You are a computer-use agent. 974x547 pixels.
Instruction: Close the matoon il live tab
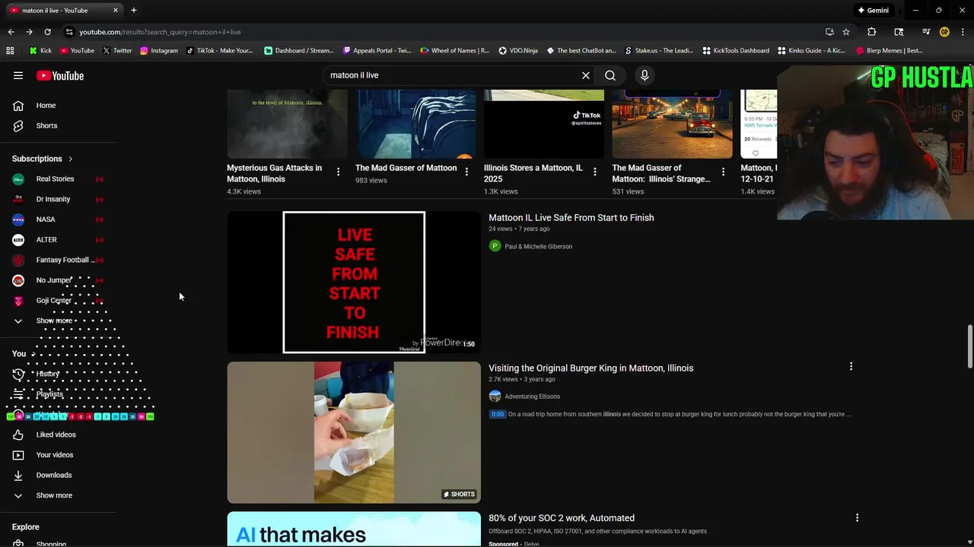116,11
